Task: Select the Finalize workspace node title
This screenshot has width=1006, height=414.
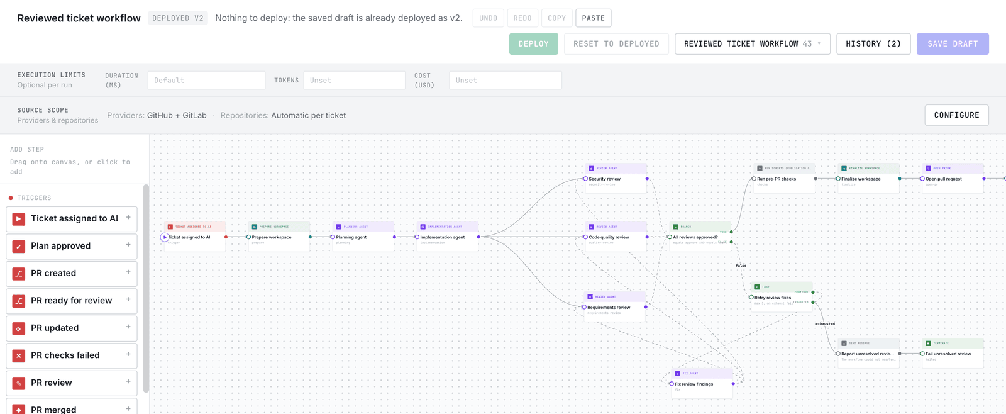Action: 861,179
